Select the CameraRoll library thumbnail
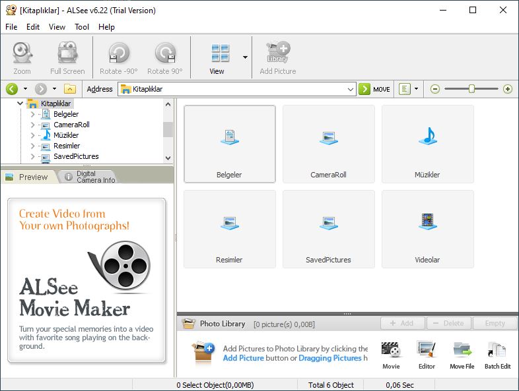 click(329, 144)
